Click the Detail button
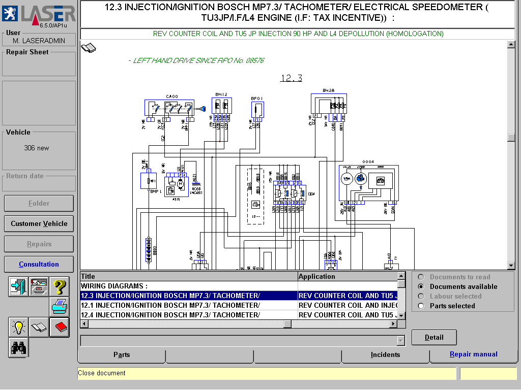This screenshot has width=521, height=390. point(434,338)
